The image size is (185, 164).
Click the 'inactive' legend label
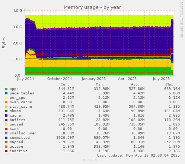(19, 151)
